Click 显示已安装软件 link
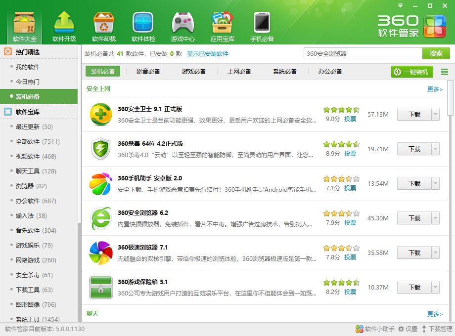Screen dimensions: 455x336 click(x=208, y=54)
